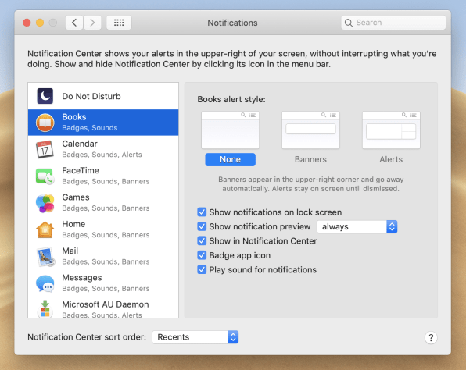Image resolution: width=466 pixels, height=370 pixels.
Task: Select the Microsoft AU Daemon icon
Action: [x=45, y=309]
